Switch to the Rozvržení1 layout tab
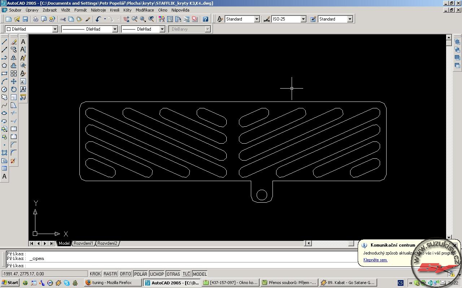Image resolution: width=462 pixels, height=288 pixels. 83,243
